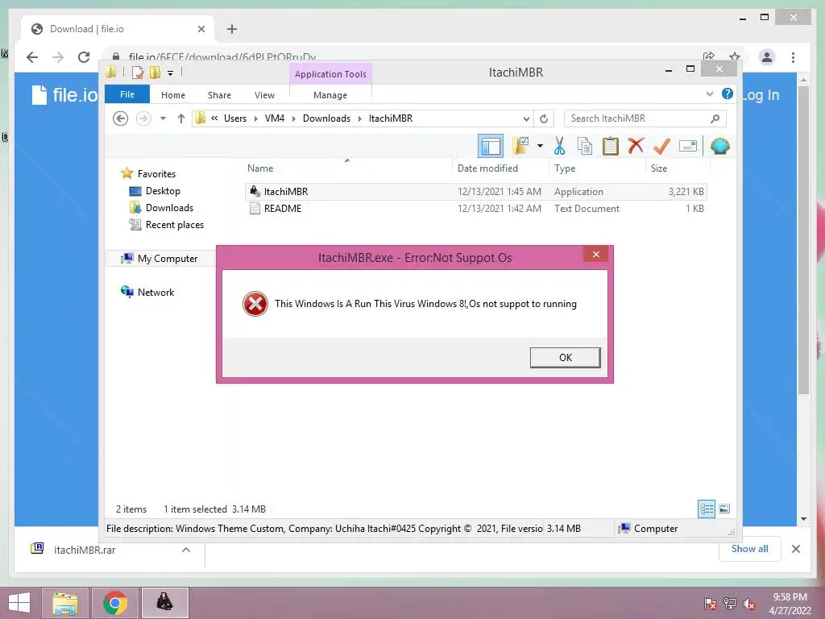
Task: Select the ItachiMBR application file
Action: coord(475,192)
